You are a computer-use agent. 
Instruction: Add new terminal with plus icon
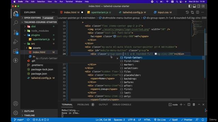click(x=181, y=105)
